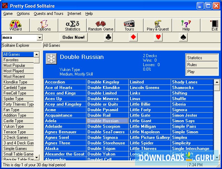The height and width of the screenshot is (169, 222).
Task: Select Castle Type category
Action: pyautogui.click(x=18, y=121)
